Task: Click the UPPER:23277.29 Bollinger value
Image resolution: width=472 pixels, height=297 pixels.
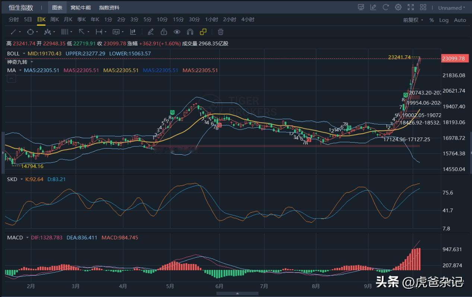Action: click(85, 54)
